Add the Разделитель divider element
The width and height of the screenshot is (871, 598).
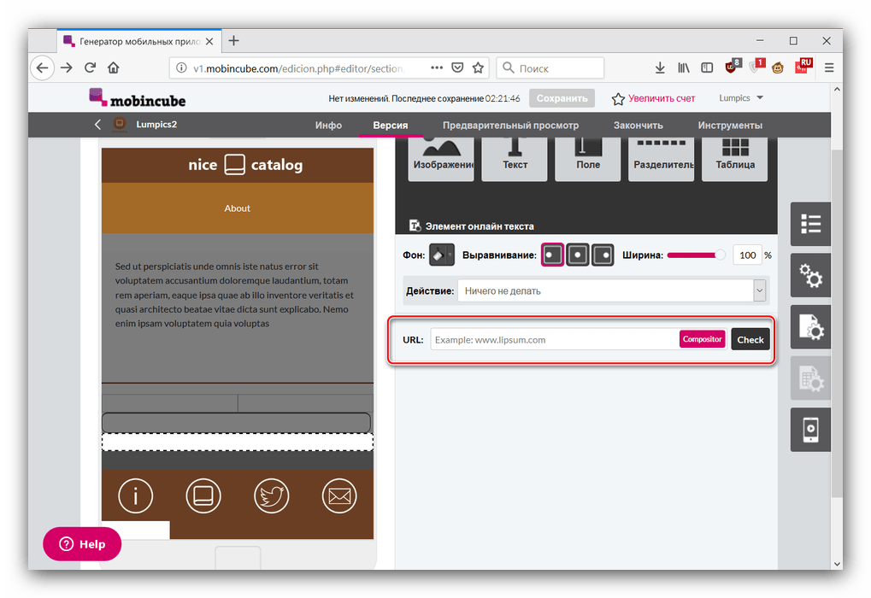(x=661, y=159)
